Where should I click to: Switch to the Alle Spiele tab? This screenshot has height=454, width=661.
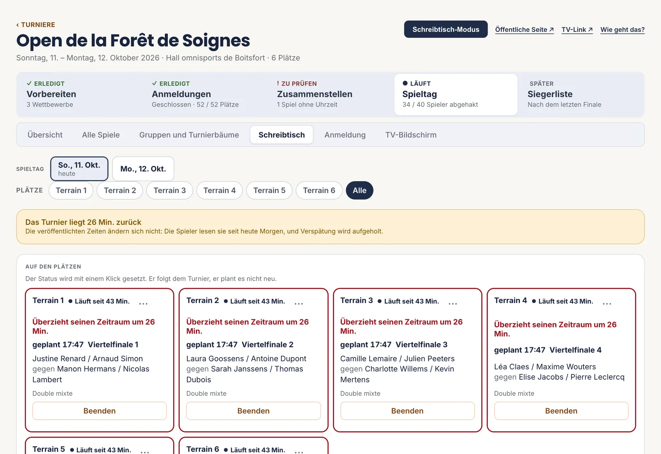click(101, 135)
